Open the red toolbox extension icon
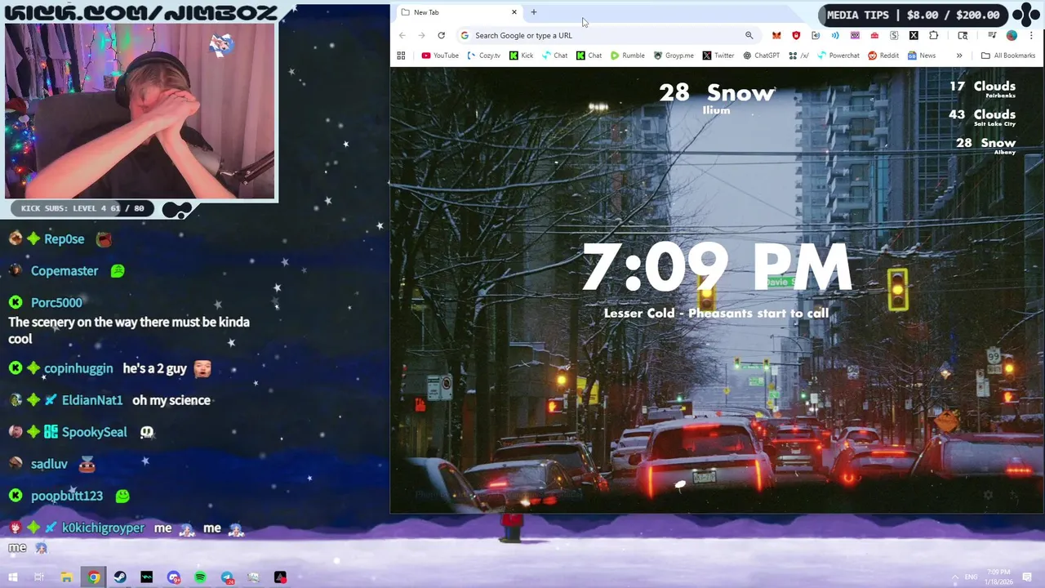The width and height of the screenshot is (1045, 588). (x=874, y=35)
